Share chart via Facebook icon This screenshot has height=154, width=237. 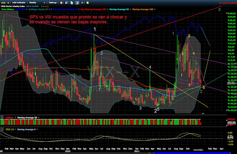tap(77, 3)
